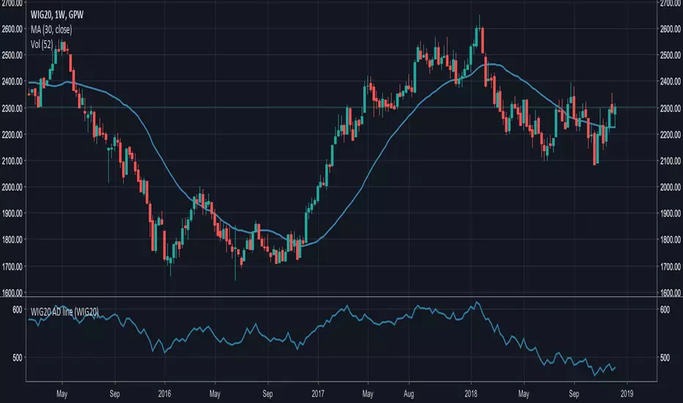Click the pane separator above AD line panel
Viewport: 683px width, 403px height.
341,297
